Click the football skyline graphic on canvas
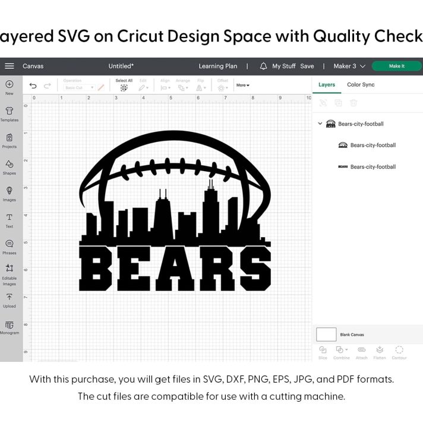This screenshot has height=423, width=423. pos(175,188)
